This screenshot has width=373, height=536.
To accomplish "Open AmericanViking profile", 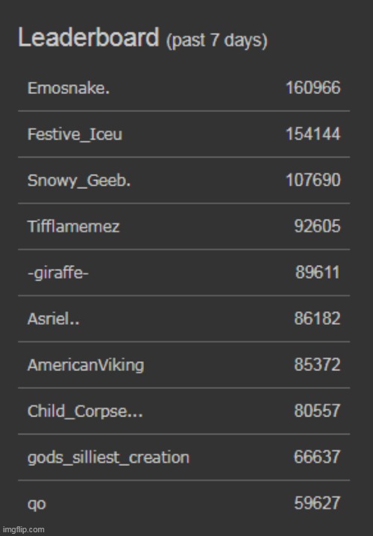I will 86,366.
